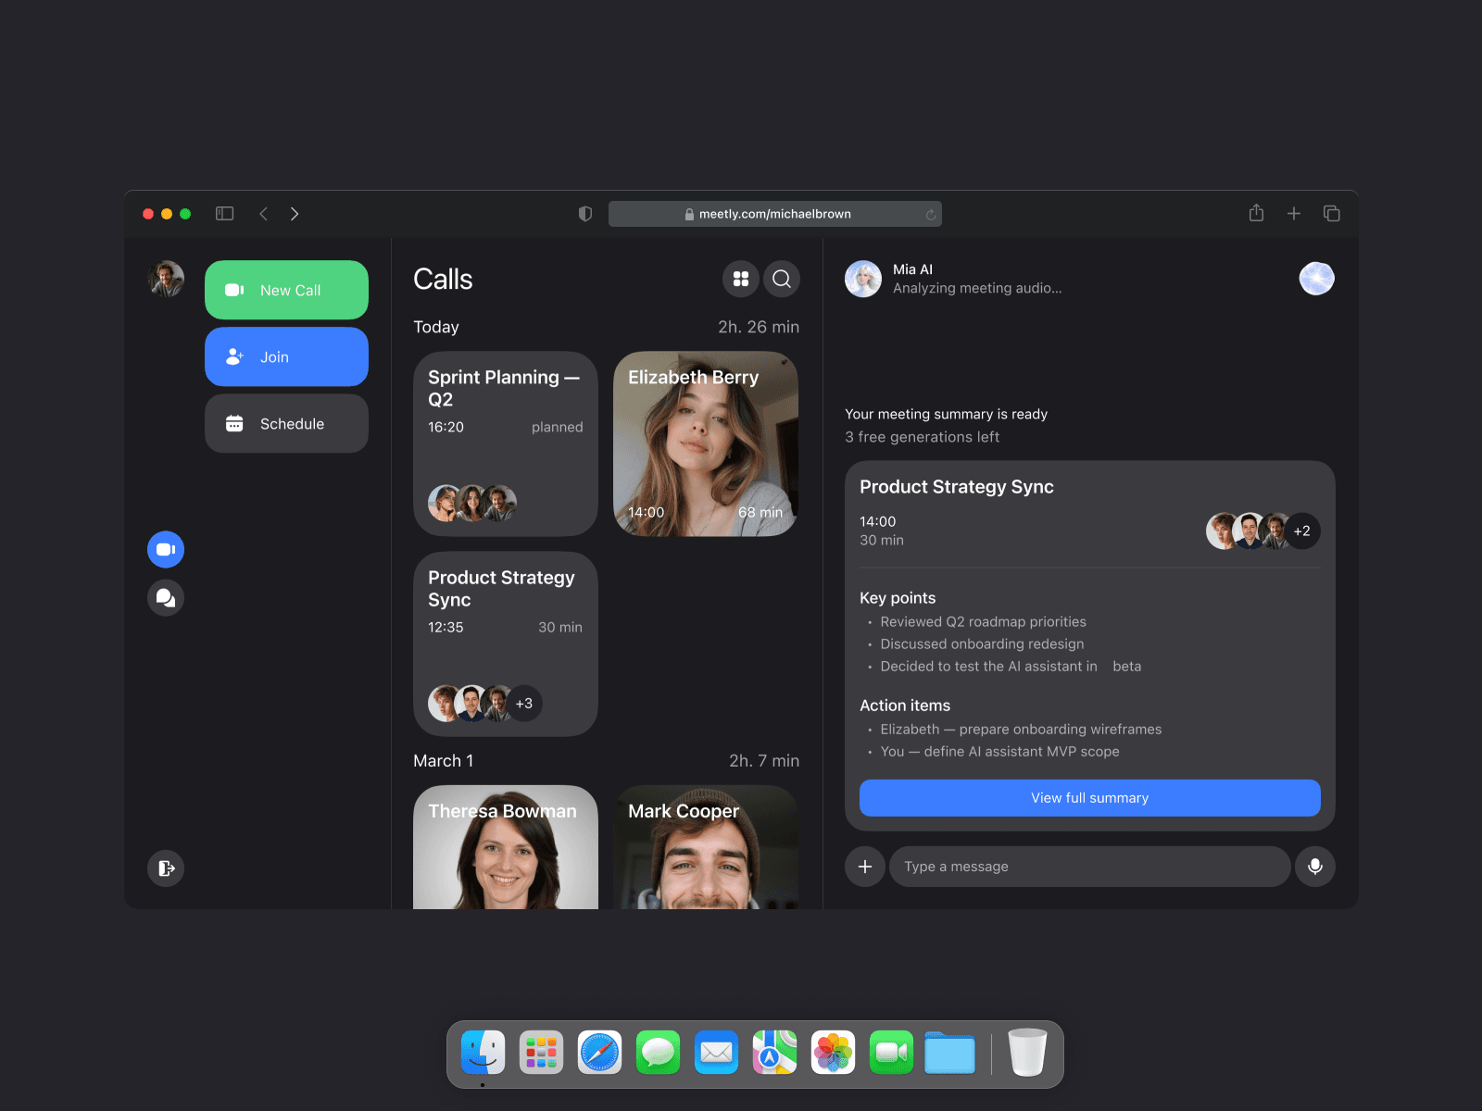Open FaceTime from the dock
This screenshot has width=1482, height=1111.
(891, 1053)
